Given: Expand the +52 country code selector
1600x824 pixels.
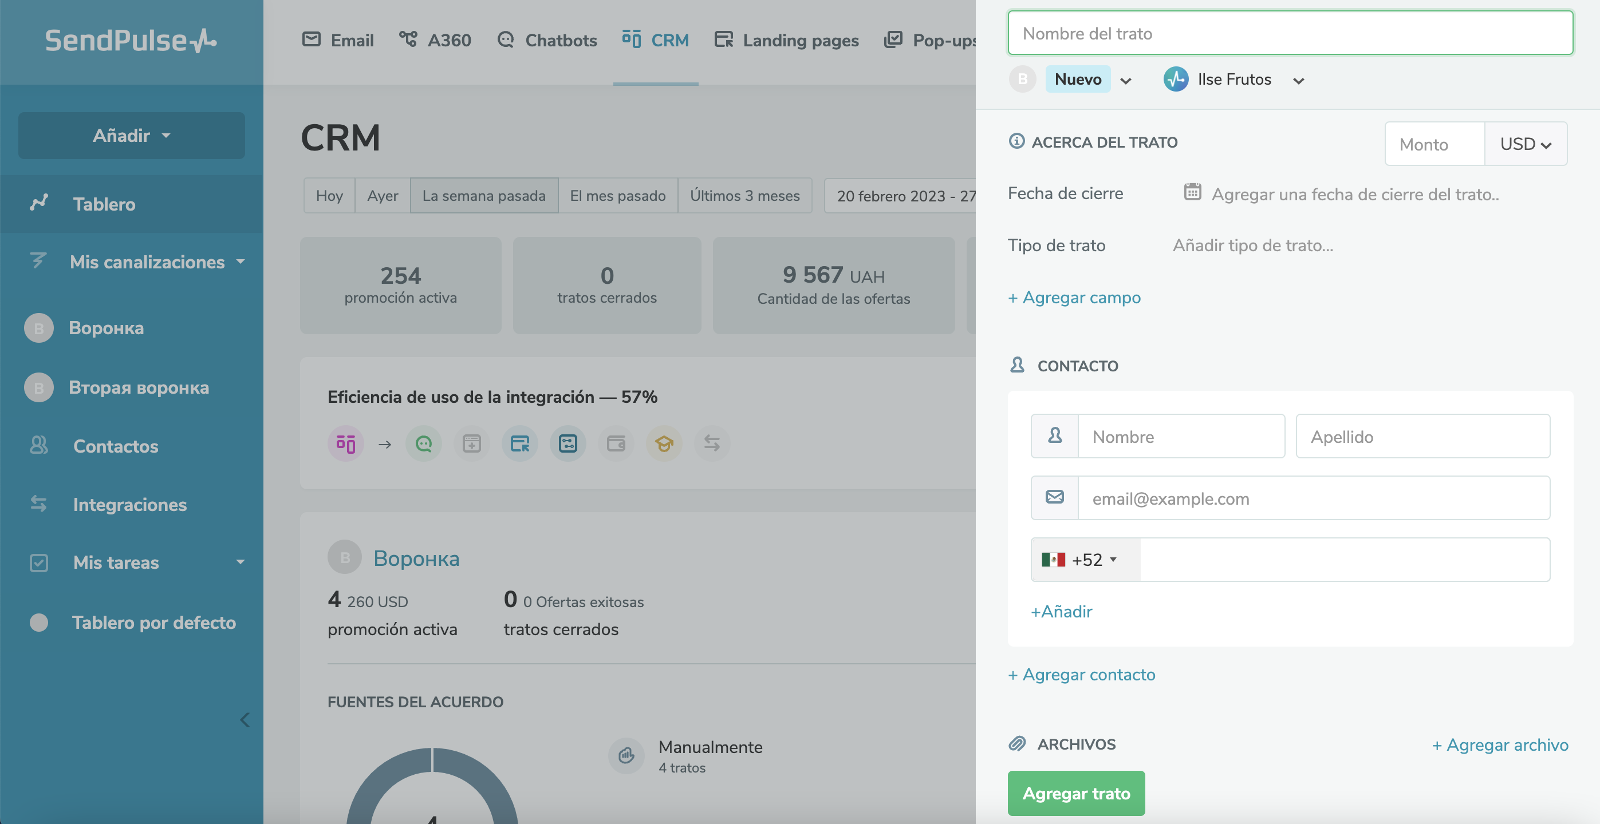Looking at the screenshot, I should point(1085,560).
